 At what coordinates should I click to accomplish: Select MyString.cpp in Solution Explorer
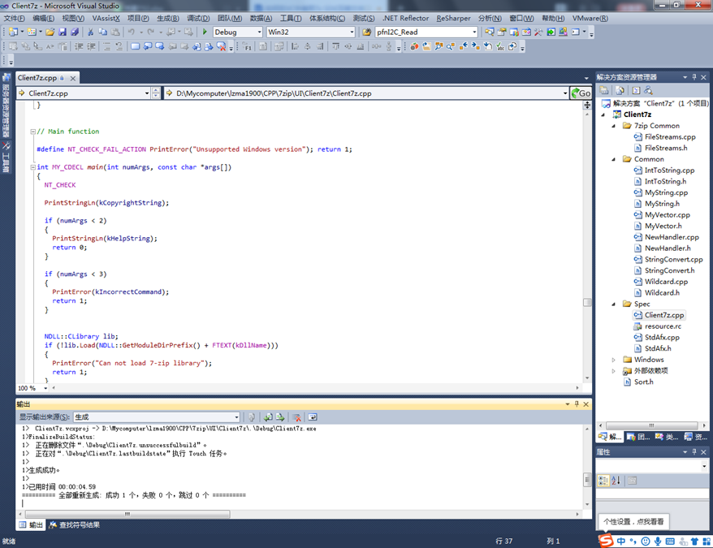[666, 193]
